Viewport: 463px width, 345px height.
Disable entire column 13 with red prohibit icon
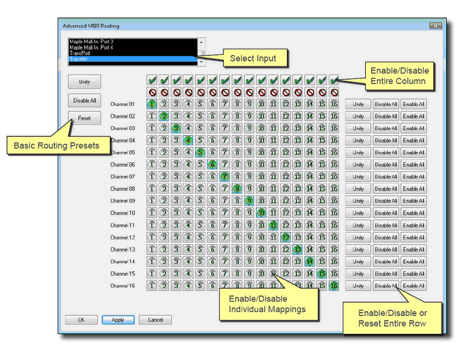(x=298, y=92)
